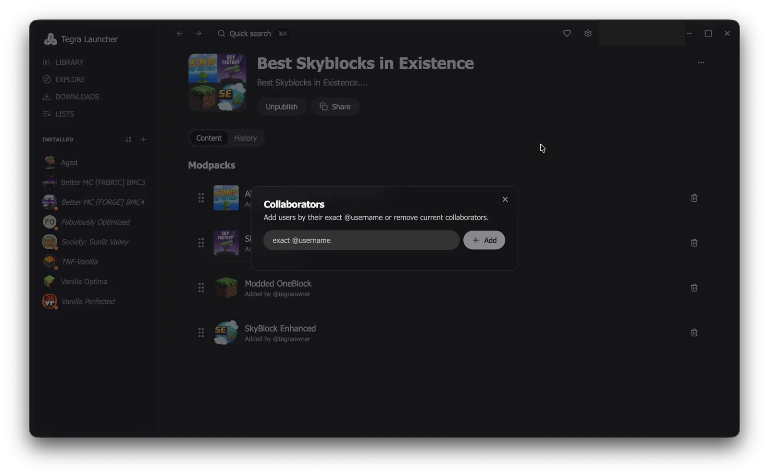Delete Modded OneBlock from list

pyautogui.click(x=694, y=288)
